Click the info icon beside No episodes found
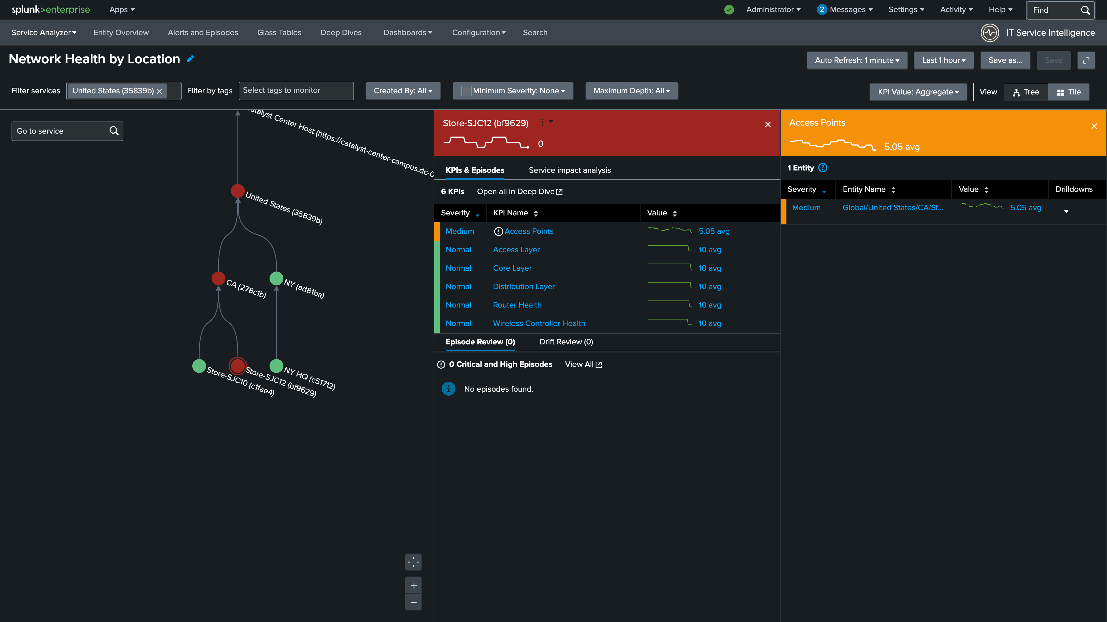This screenshot has height=622, width=1107. [448, 389]
